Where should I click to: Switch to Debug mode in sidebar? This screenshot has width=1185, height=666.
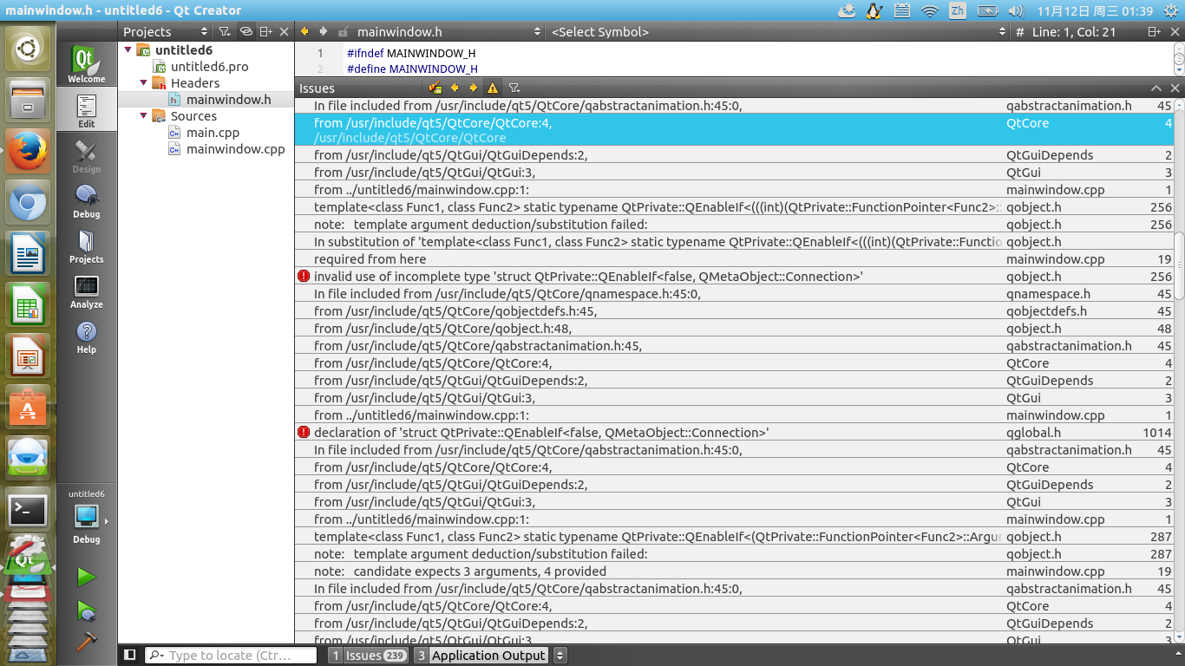(86, 200)
